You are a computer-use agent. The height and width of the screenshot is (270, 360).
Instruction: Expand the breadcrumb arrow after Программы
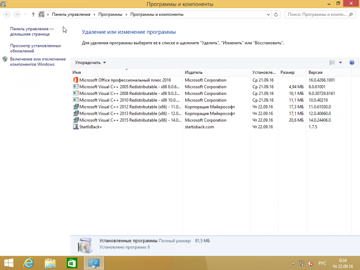(126, 14)
